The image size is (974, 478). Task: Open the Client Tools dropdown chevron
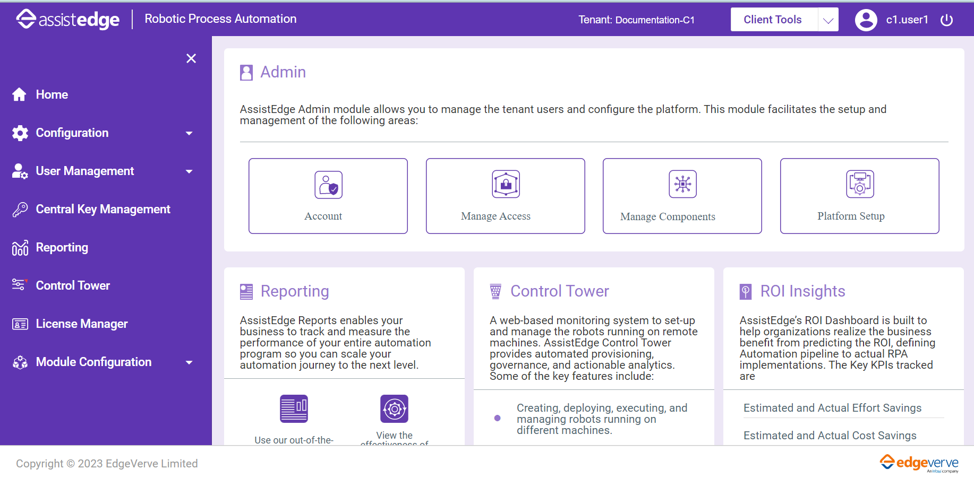828,20
